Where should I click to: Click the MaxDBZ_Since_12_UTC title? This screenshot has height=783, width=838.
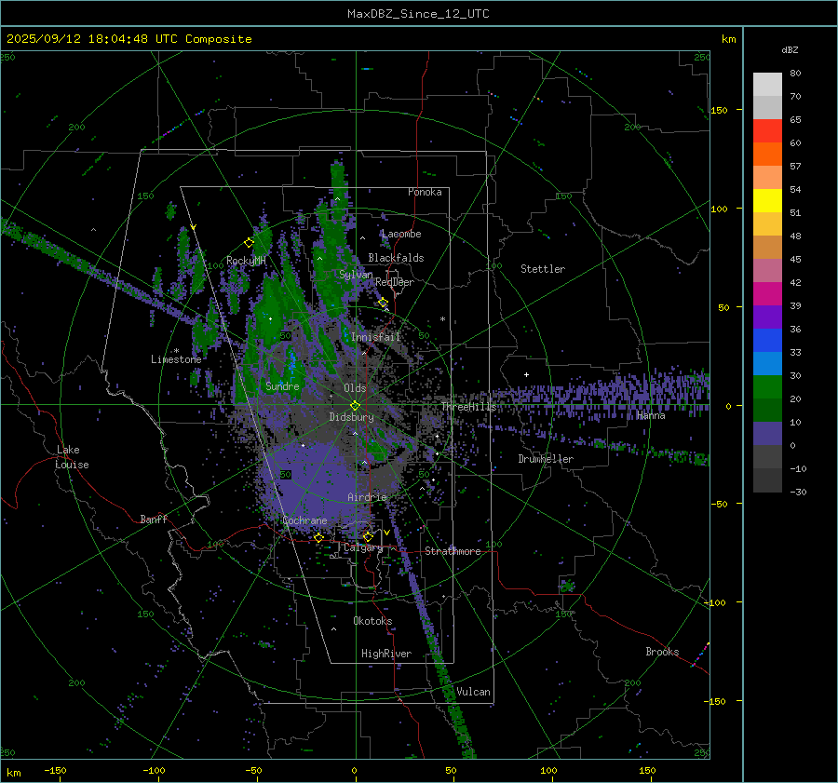(x=418, y=14)
